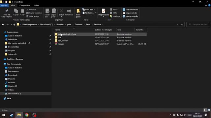Switch to the Exibir tab

(x=37, y=5)
